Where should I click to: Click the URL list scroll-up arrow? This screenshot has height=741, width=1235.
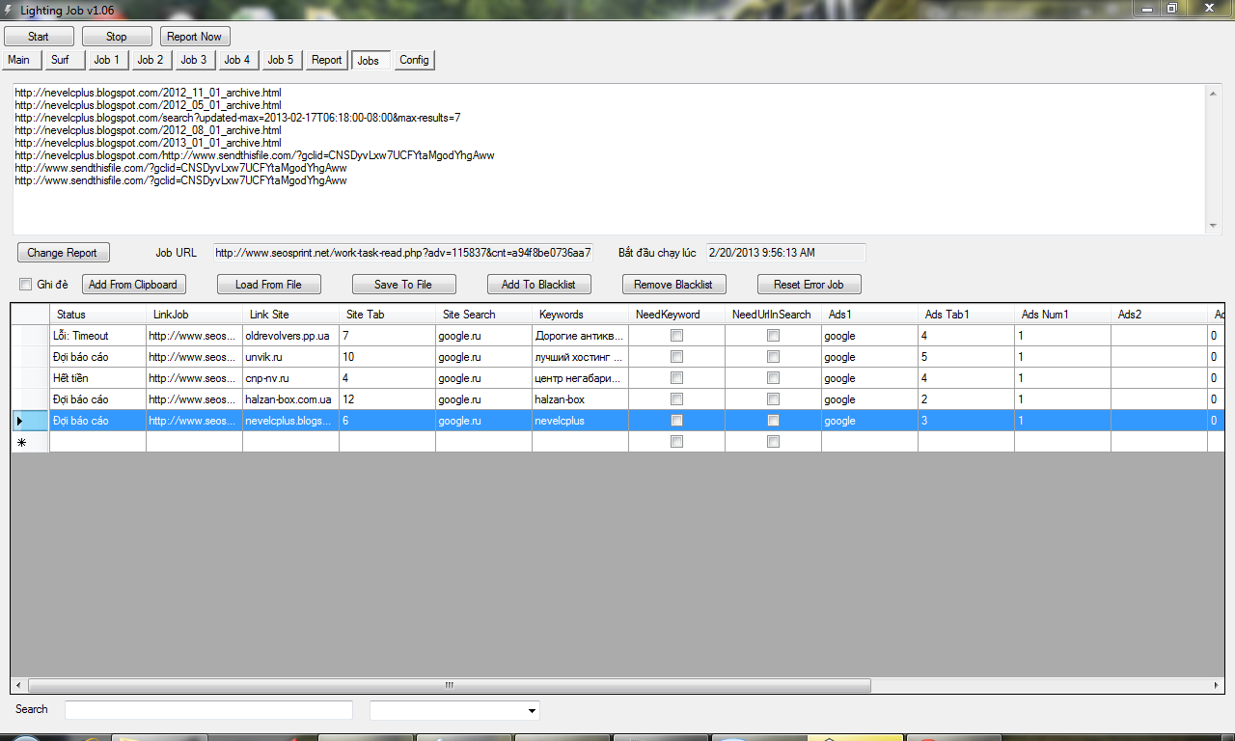[x=1214, y=92]
